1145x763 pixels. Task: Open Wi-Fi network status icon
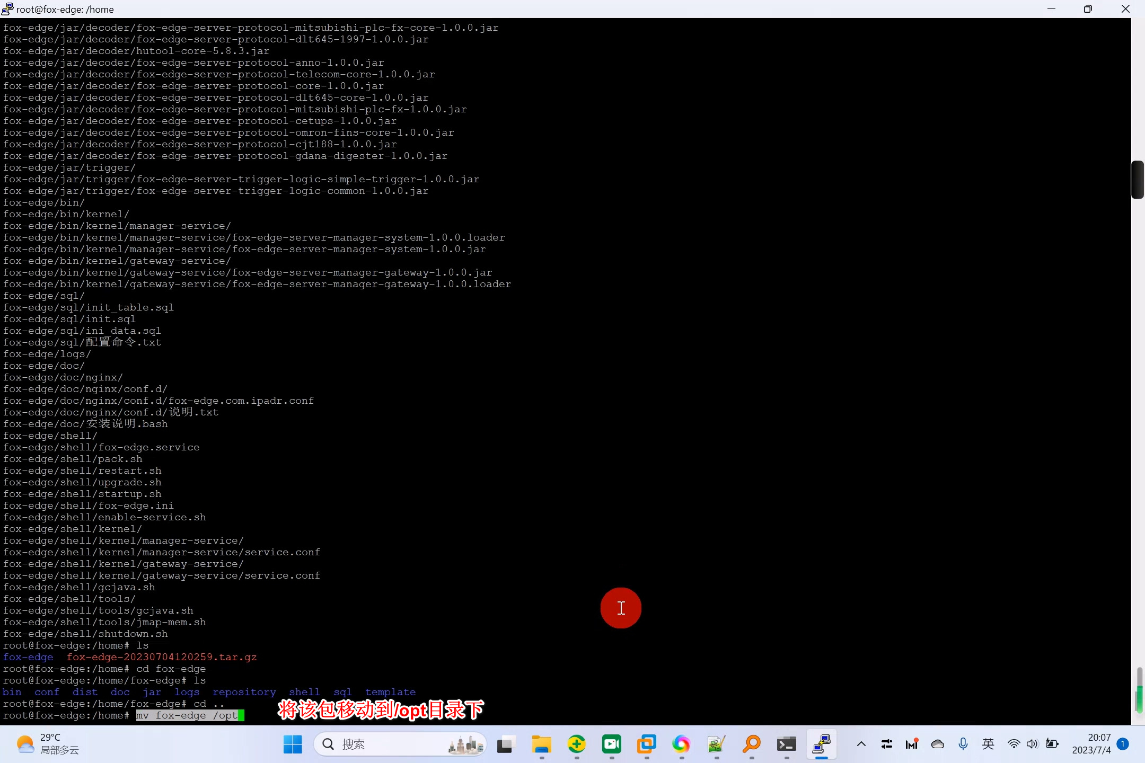click(1014, 744)
